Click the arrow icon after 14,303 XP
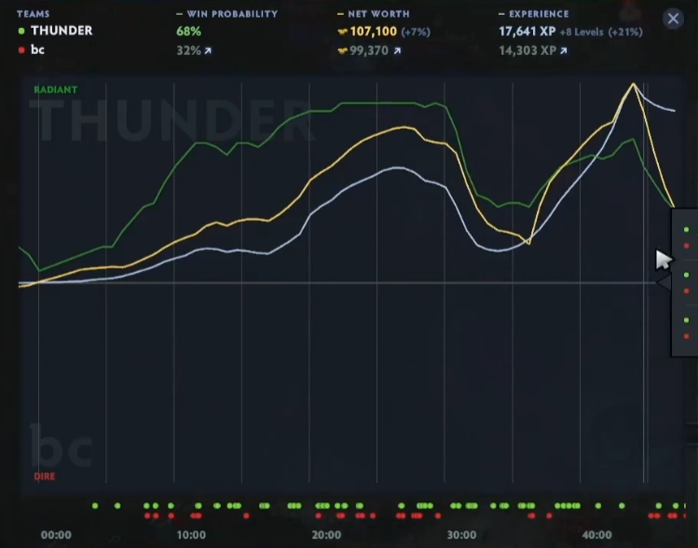The height and width of the screenshot is (548, 698). 564,50
